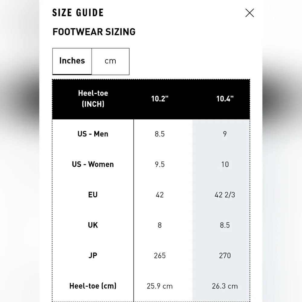Select EU size 42 2/3 cell
The width and height of the screenshot is (302, 302).
coord(225,195)
